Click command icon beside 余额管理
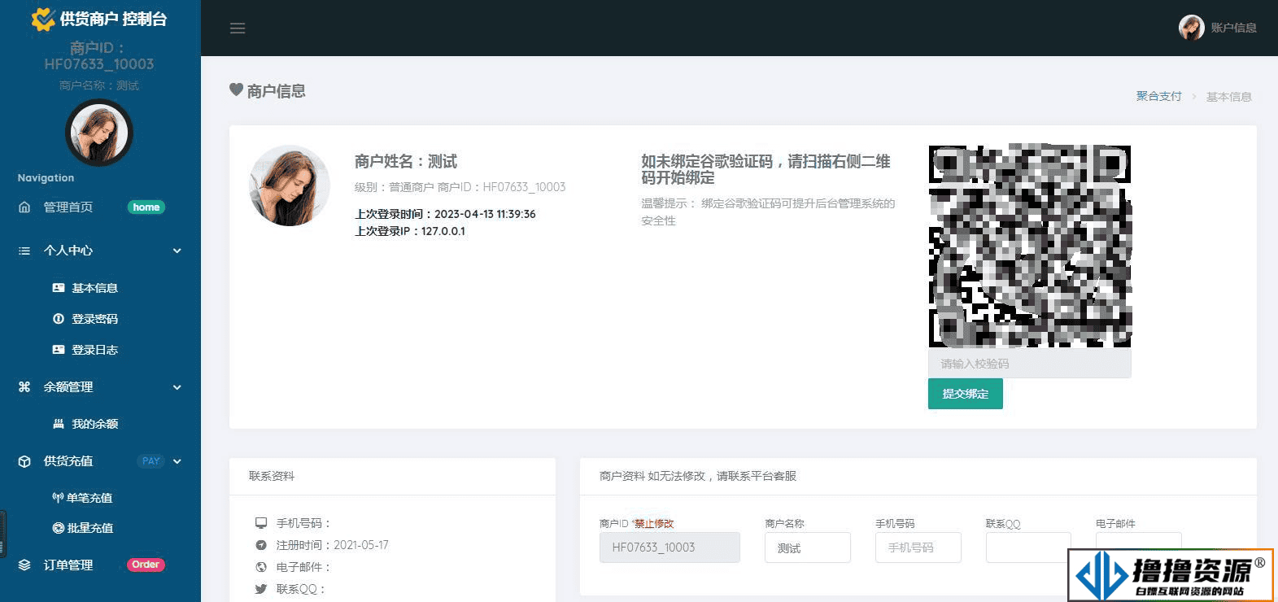Image resolution: width=1278 pixels, height=602 pixels. (24, 387)
